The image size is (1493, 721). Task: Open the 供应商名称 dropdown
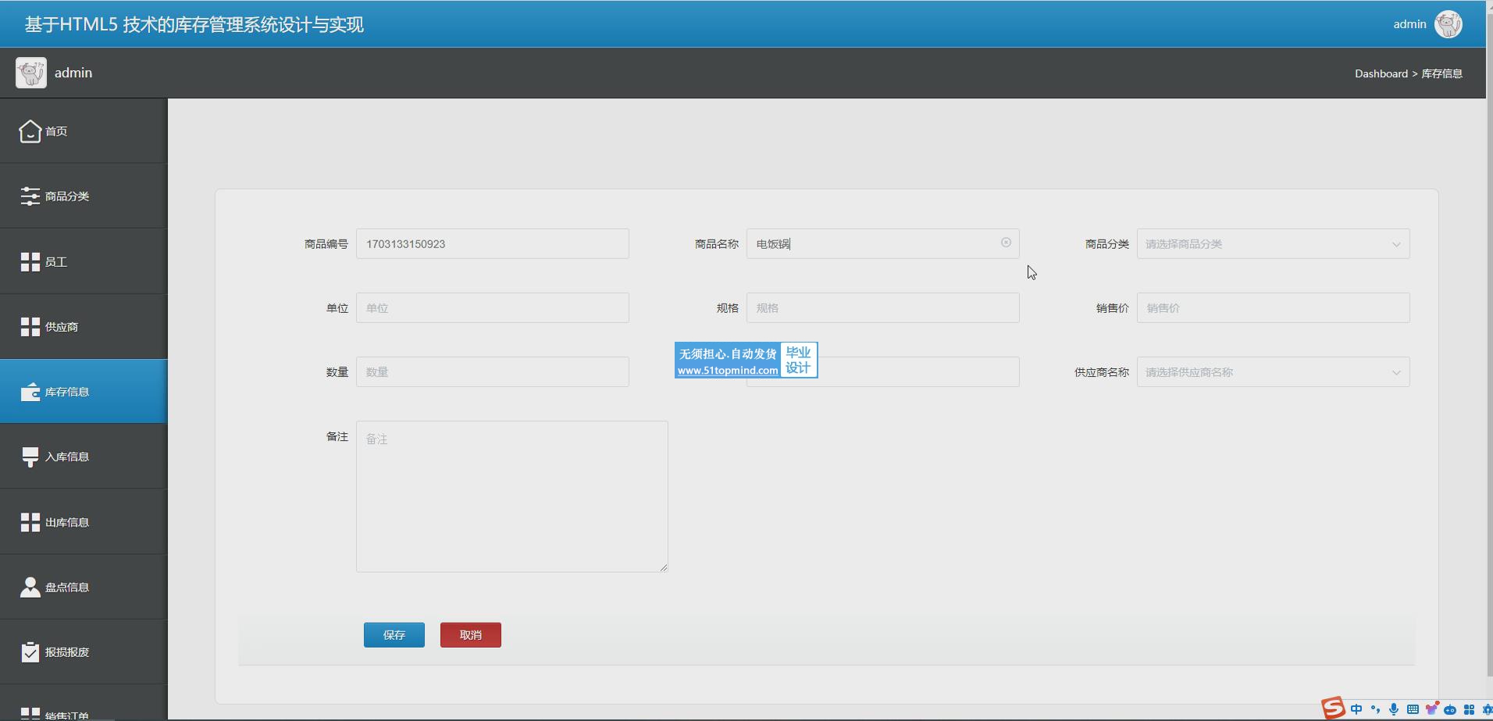[1273, 371]
